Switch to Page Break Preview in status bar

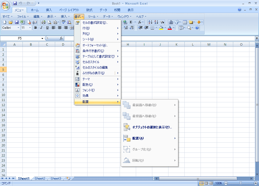211,183
